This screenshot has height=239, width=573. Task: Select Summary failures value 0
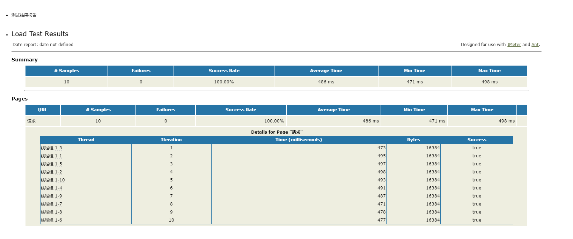141,82
